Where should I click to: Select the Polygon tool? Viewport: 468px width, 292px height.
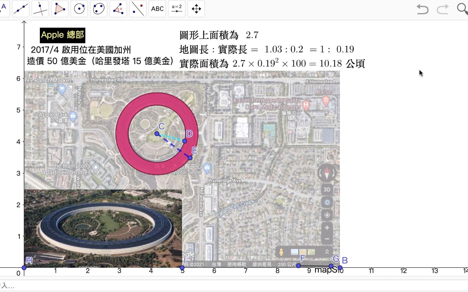pos(60,9)
